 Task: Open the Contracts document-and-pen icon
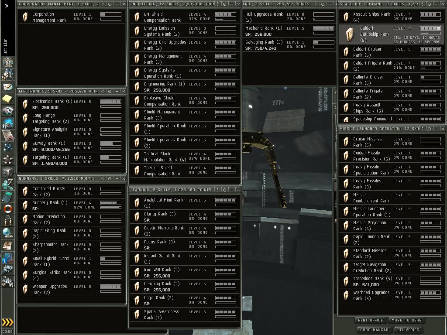pyautogui.click(x=8, y=135)
